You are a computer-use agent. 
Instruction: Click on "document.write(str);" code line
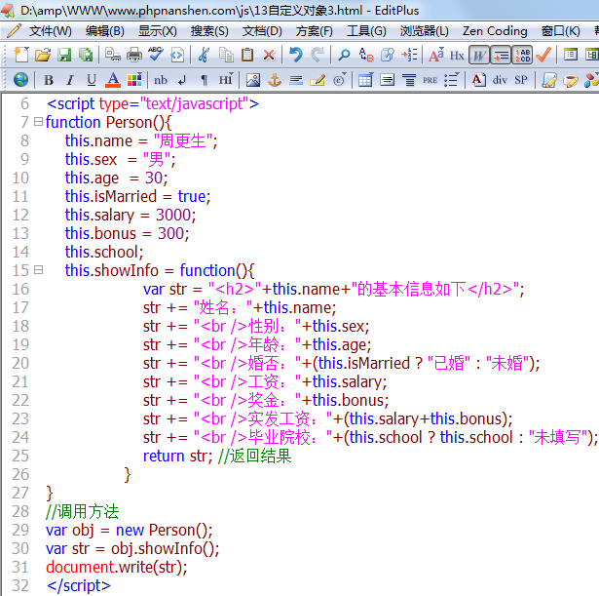[117, 567]
